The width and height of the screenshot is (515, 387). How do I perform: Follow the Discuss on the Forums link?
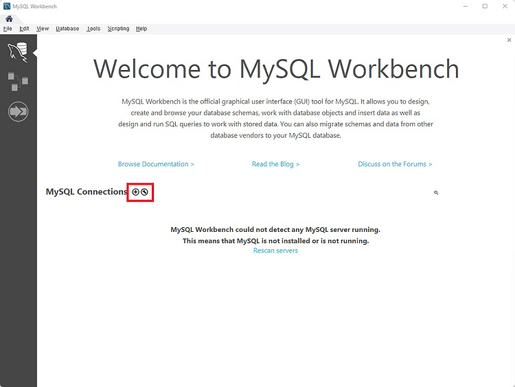click(x=395, y=164)
